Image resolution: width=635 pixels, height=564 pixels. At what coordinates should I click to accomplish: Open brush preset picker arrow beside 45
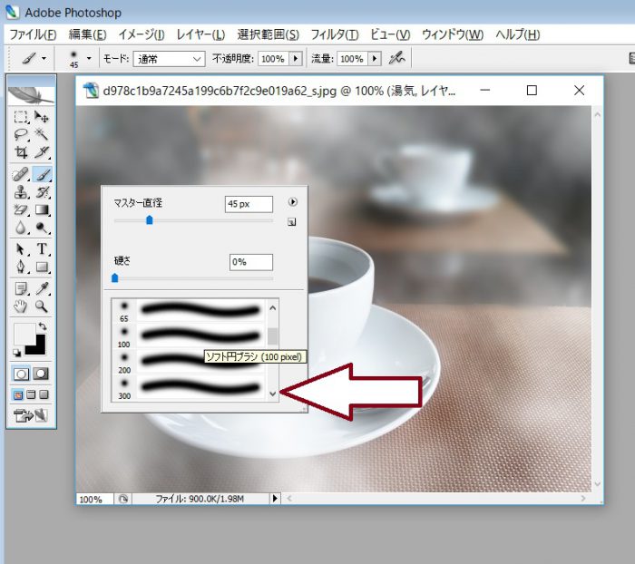tap(89, 59)
